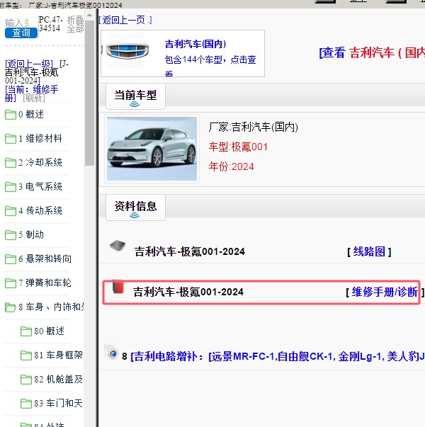Screen dimensions: 425x427
Task: Click the 极氪001 car photo thumbnail
Action: (152, 149)
